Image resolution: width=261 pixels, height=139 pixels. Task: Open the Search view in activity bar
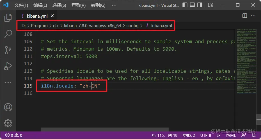[8, 34]
